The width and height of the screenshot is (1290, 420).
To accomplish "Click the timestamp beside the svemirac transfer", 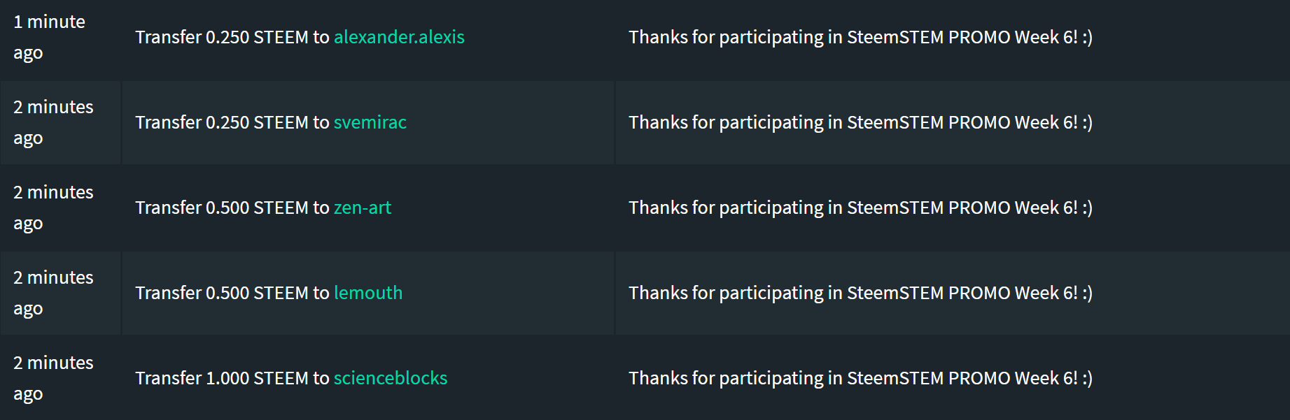I will coord(53,122).
